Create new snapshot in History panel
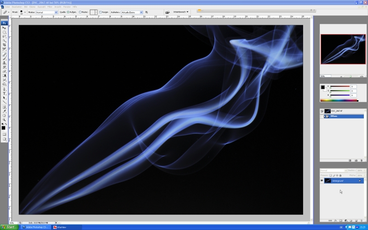 pos(356,161)
